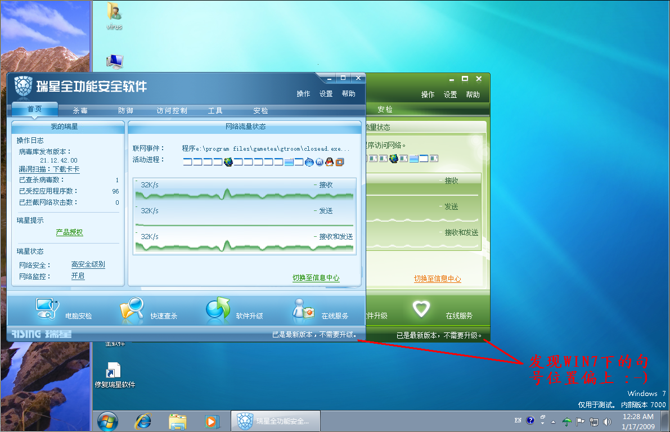Switch to 防御 defense tab
Screen dimensions: 670x432
pyautogui.click(x=125, y=111)
